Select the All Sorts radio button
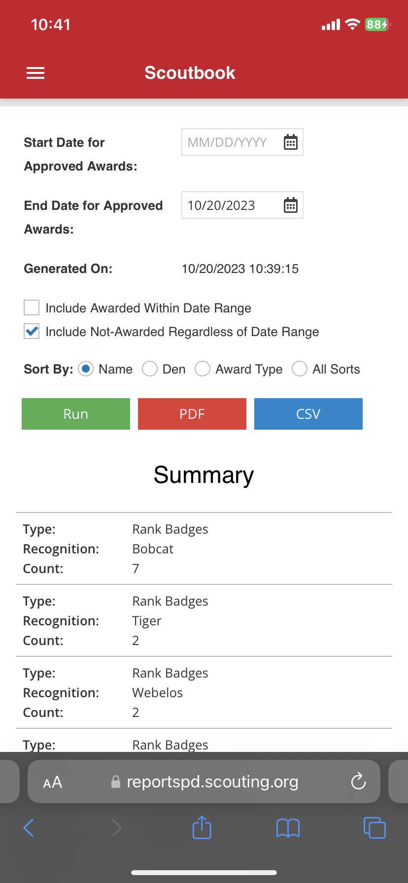The height and width of the screenshot is (883, 408). (x=300, y=369)
